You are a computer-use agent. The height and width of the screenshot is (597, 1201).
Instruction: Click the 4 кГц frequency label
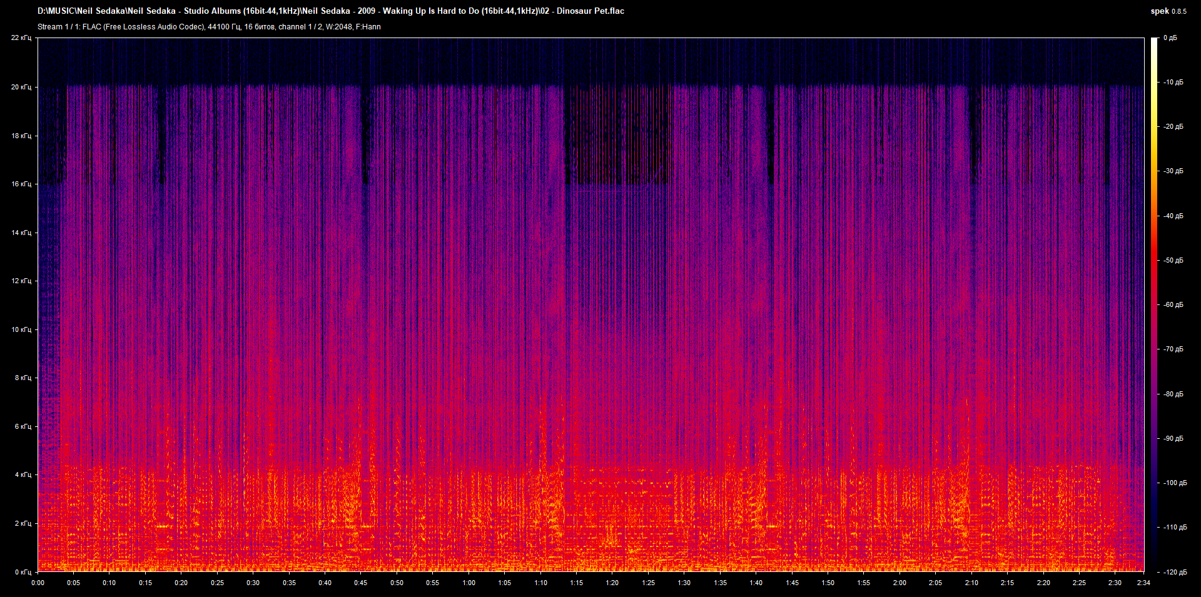coord(23,474)
